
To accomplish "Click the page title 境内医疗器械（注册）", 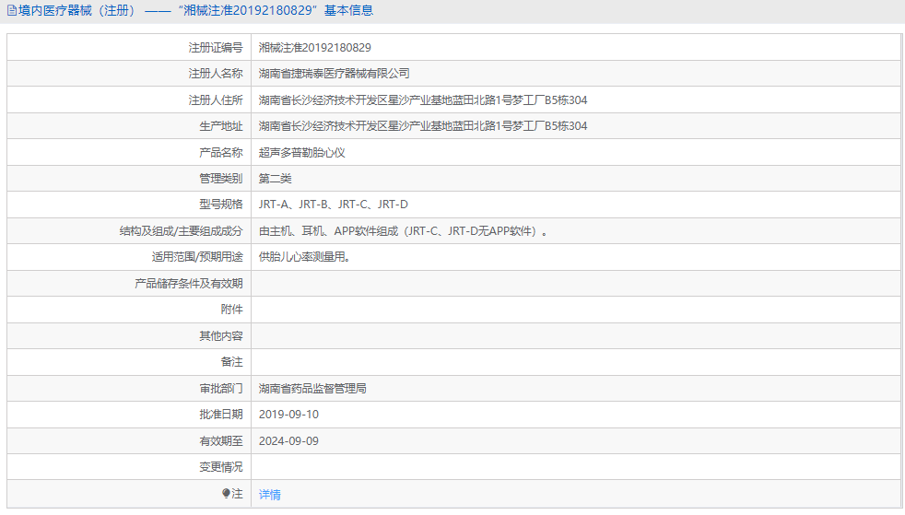I will coord(76,10).
